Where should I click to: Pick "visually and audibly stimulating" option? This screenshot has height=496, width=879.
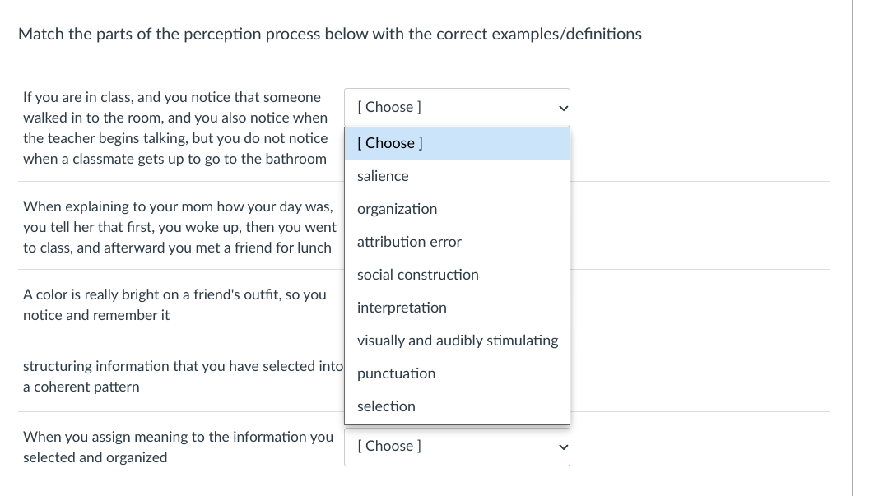[457, 341]
